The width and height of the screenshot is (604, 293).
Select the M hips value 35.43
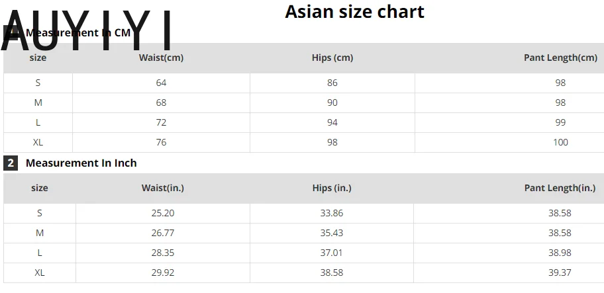pyautogui.click(x=332, y=233)
